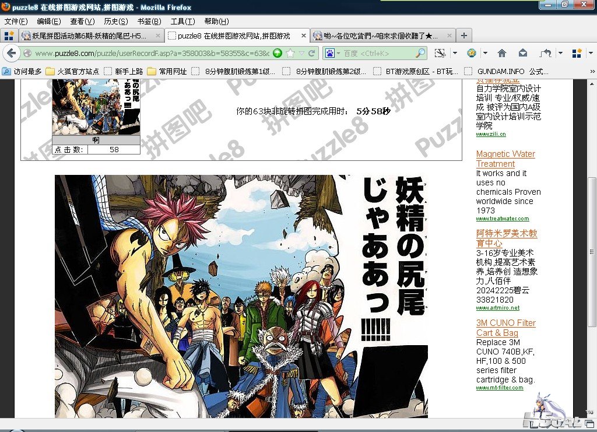Expand the address bar history dropdown
Viewport: 597px width, 432px height.
tap(301, 53)
